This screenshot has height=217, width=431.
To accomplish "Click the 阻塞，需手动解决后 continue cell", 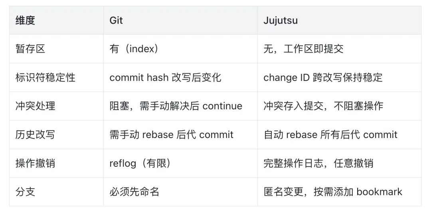I will click(176, 106).
